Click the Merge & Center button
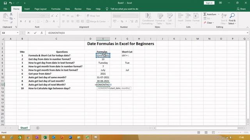250x140 pixels. pyautogui.click(x=96, y=21)
